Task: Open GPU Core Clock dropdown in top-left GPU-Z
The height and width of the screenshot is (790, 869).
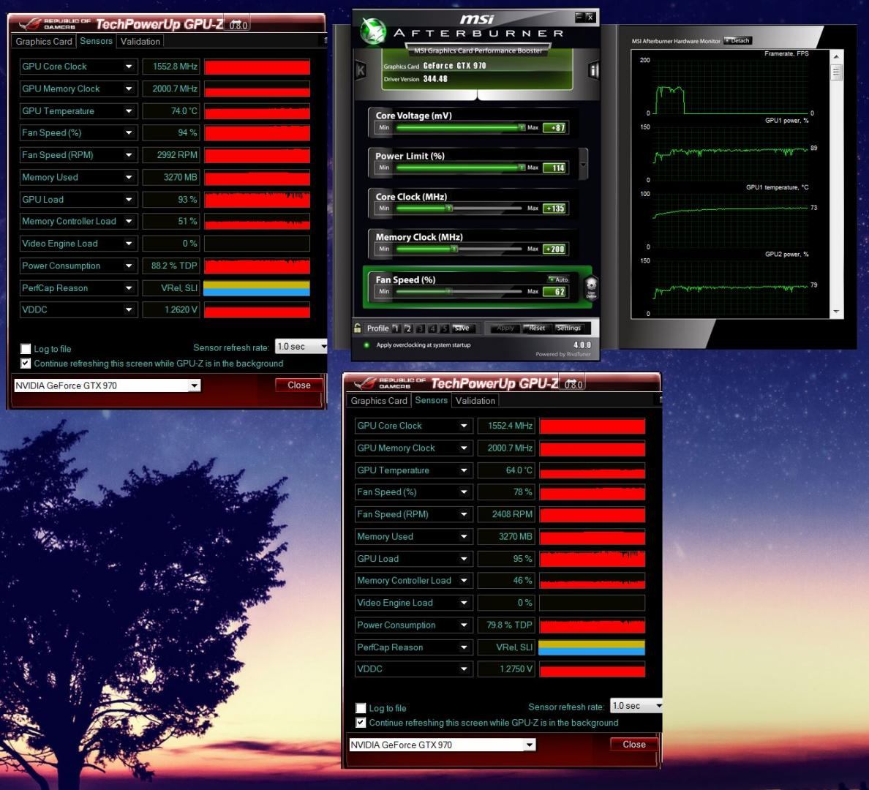Action: click(x=129, y=67)
